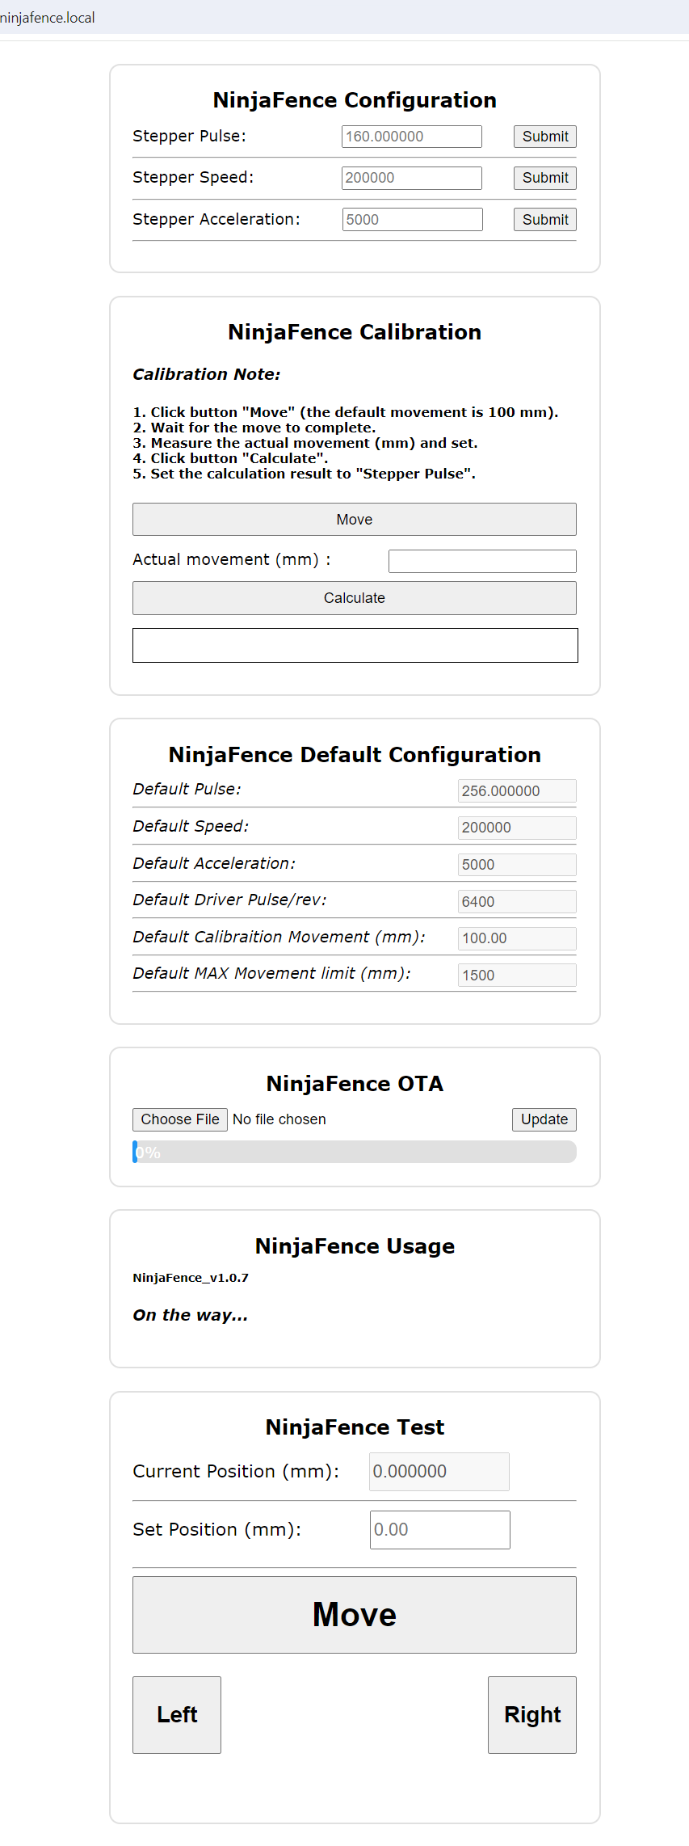
Task: Click the Actual movement (mm) field
Action: click(482, 561)
